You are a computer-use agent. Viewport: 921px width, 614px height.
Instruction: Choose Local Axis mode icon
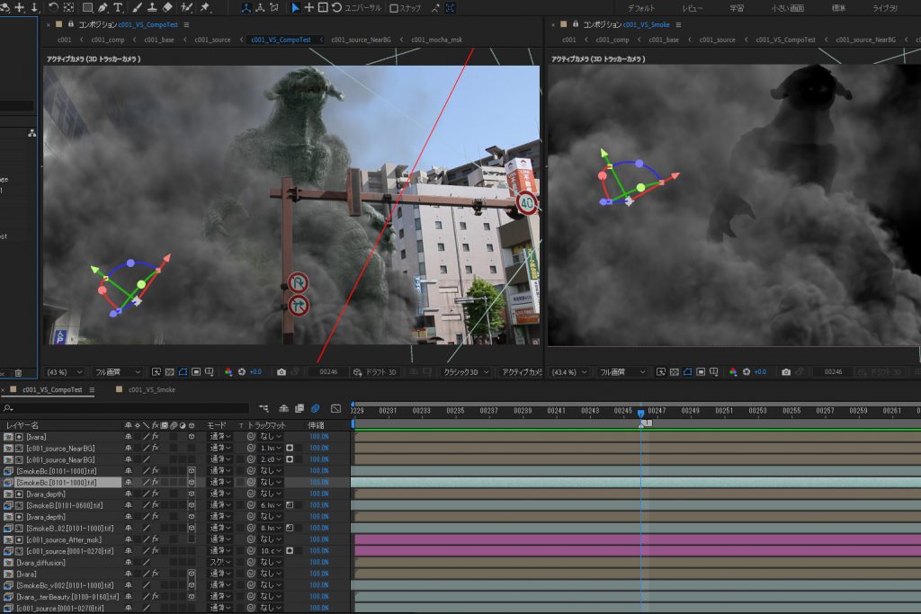(x=246, y=7)
